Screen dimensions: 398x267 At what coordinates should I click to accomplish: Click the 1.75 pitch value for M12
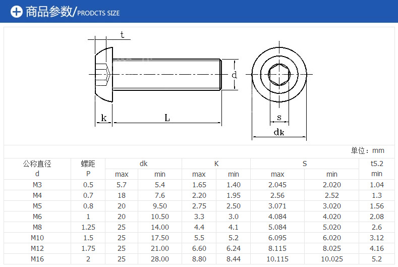coord(88,248)
